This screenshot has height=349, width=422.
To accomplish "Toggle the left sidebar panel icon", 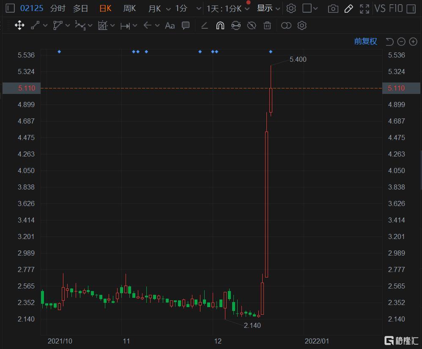I will 10,8.
